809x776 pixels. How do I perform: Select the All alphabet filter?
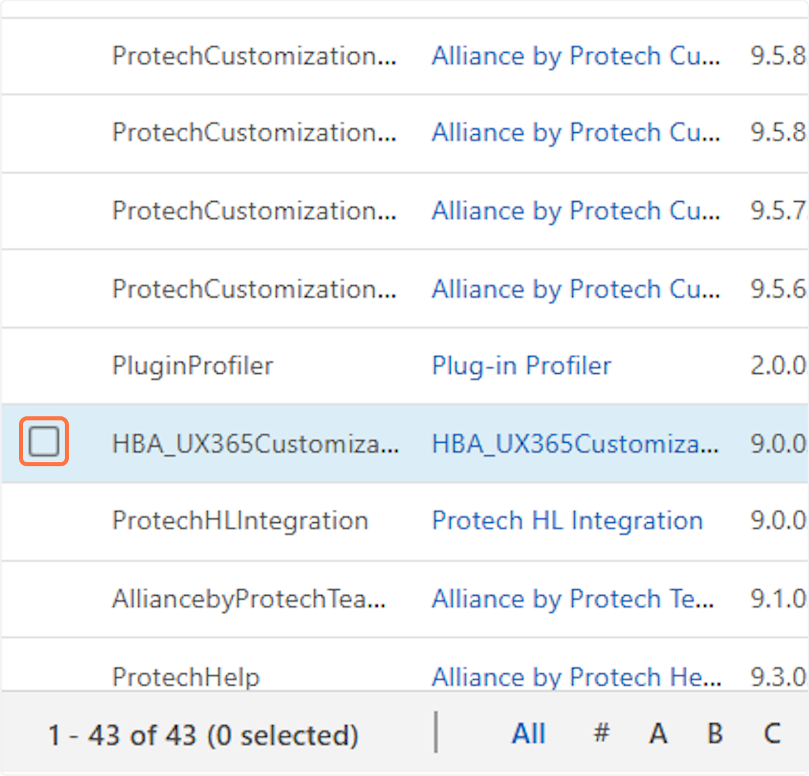pos(528,733)
